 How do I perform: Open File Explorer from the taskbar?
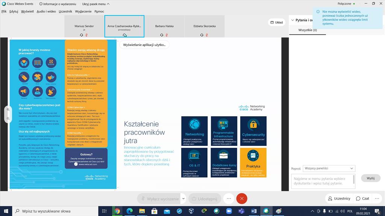pos(142,211)
